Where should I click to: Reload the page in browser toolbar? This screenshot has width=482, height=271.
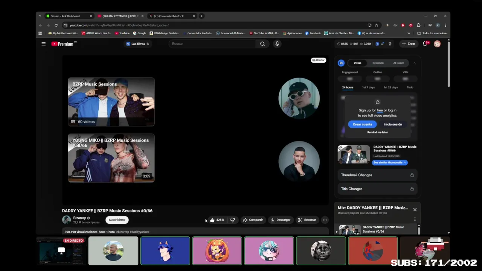pos(56,25)
